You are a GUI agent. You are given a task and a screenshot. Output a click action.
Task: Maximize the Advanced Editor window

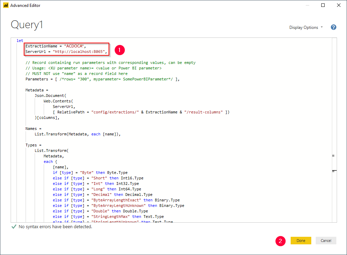click(x=323, y=5)
